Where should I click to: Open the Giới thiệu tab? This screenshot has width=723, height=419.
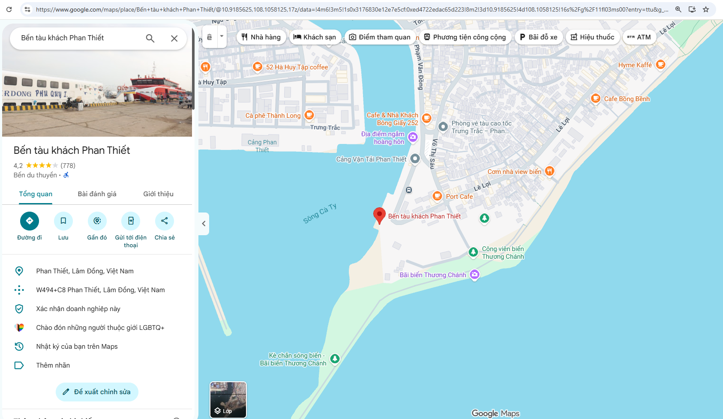(x=158, y=194)
